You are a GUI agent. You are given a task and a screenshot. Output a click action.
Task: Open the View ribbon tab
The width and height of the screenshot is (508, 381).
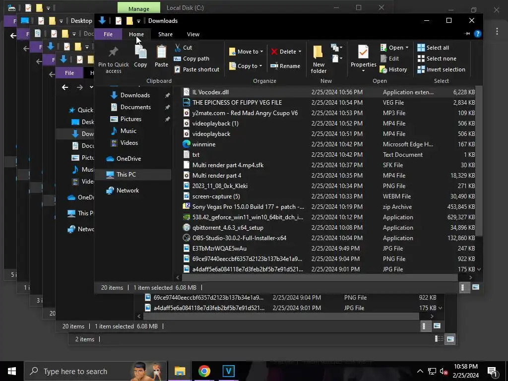coord(193,34)
